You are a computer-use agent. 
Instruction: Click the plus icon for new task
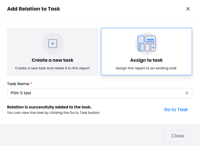(x=53, y=44)
